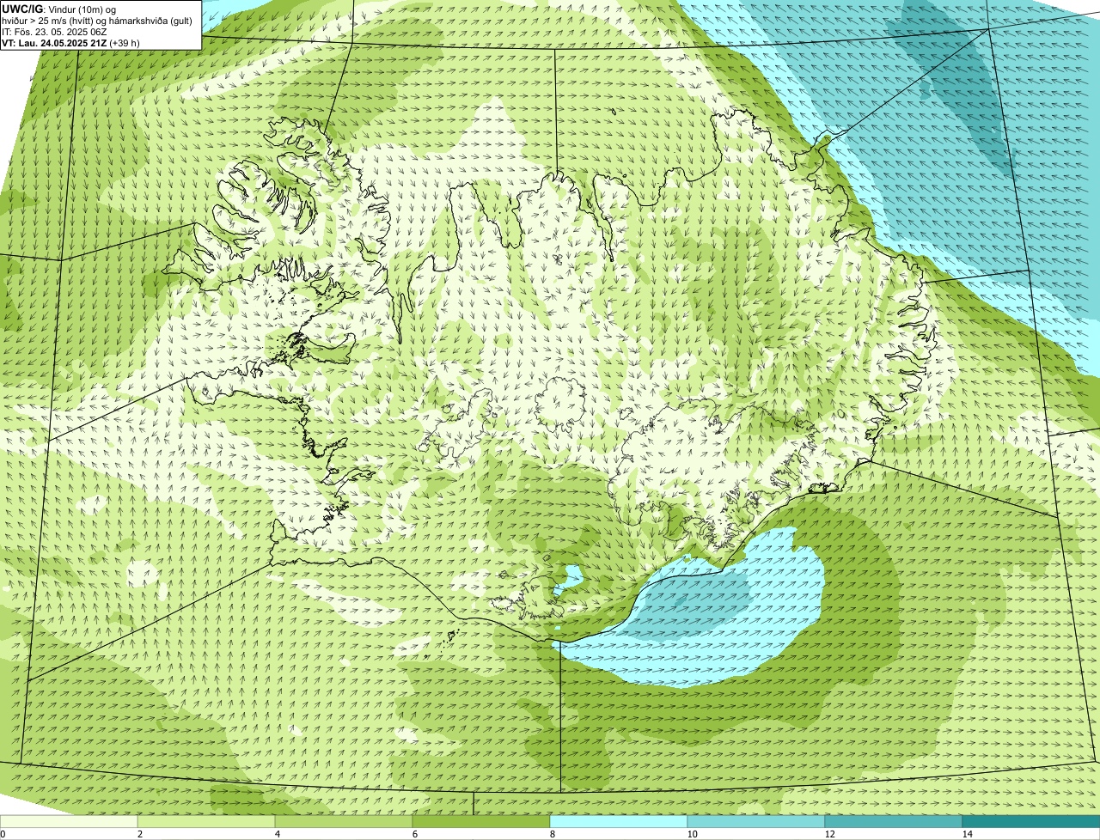Click the scale label '14'

tap(967, 834)
